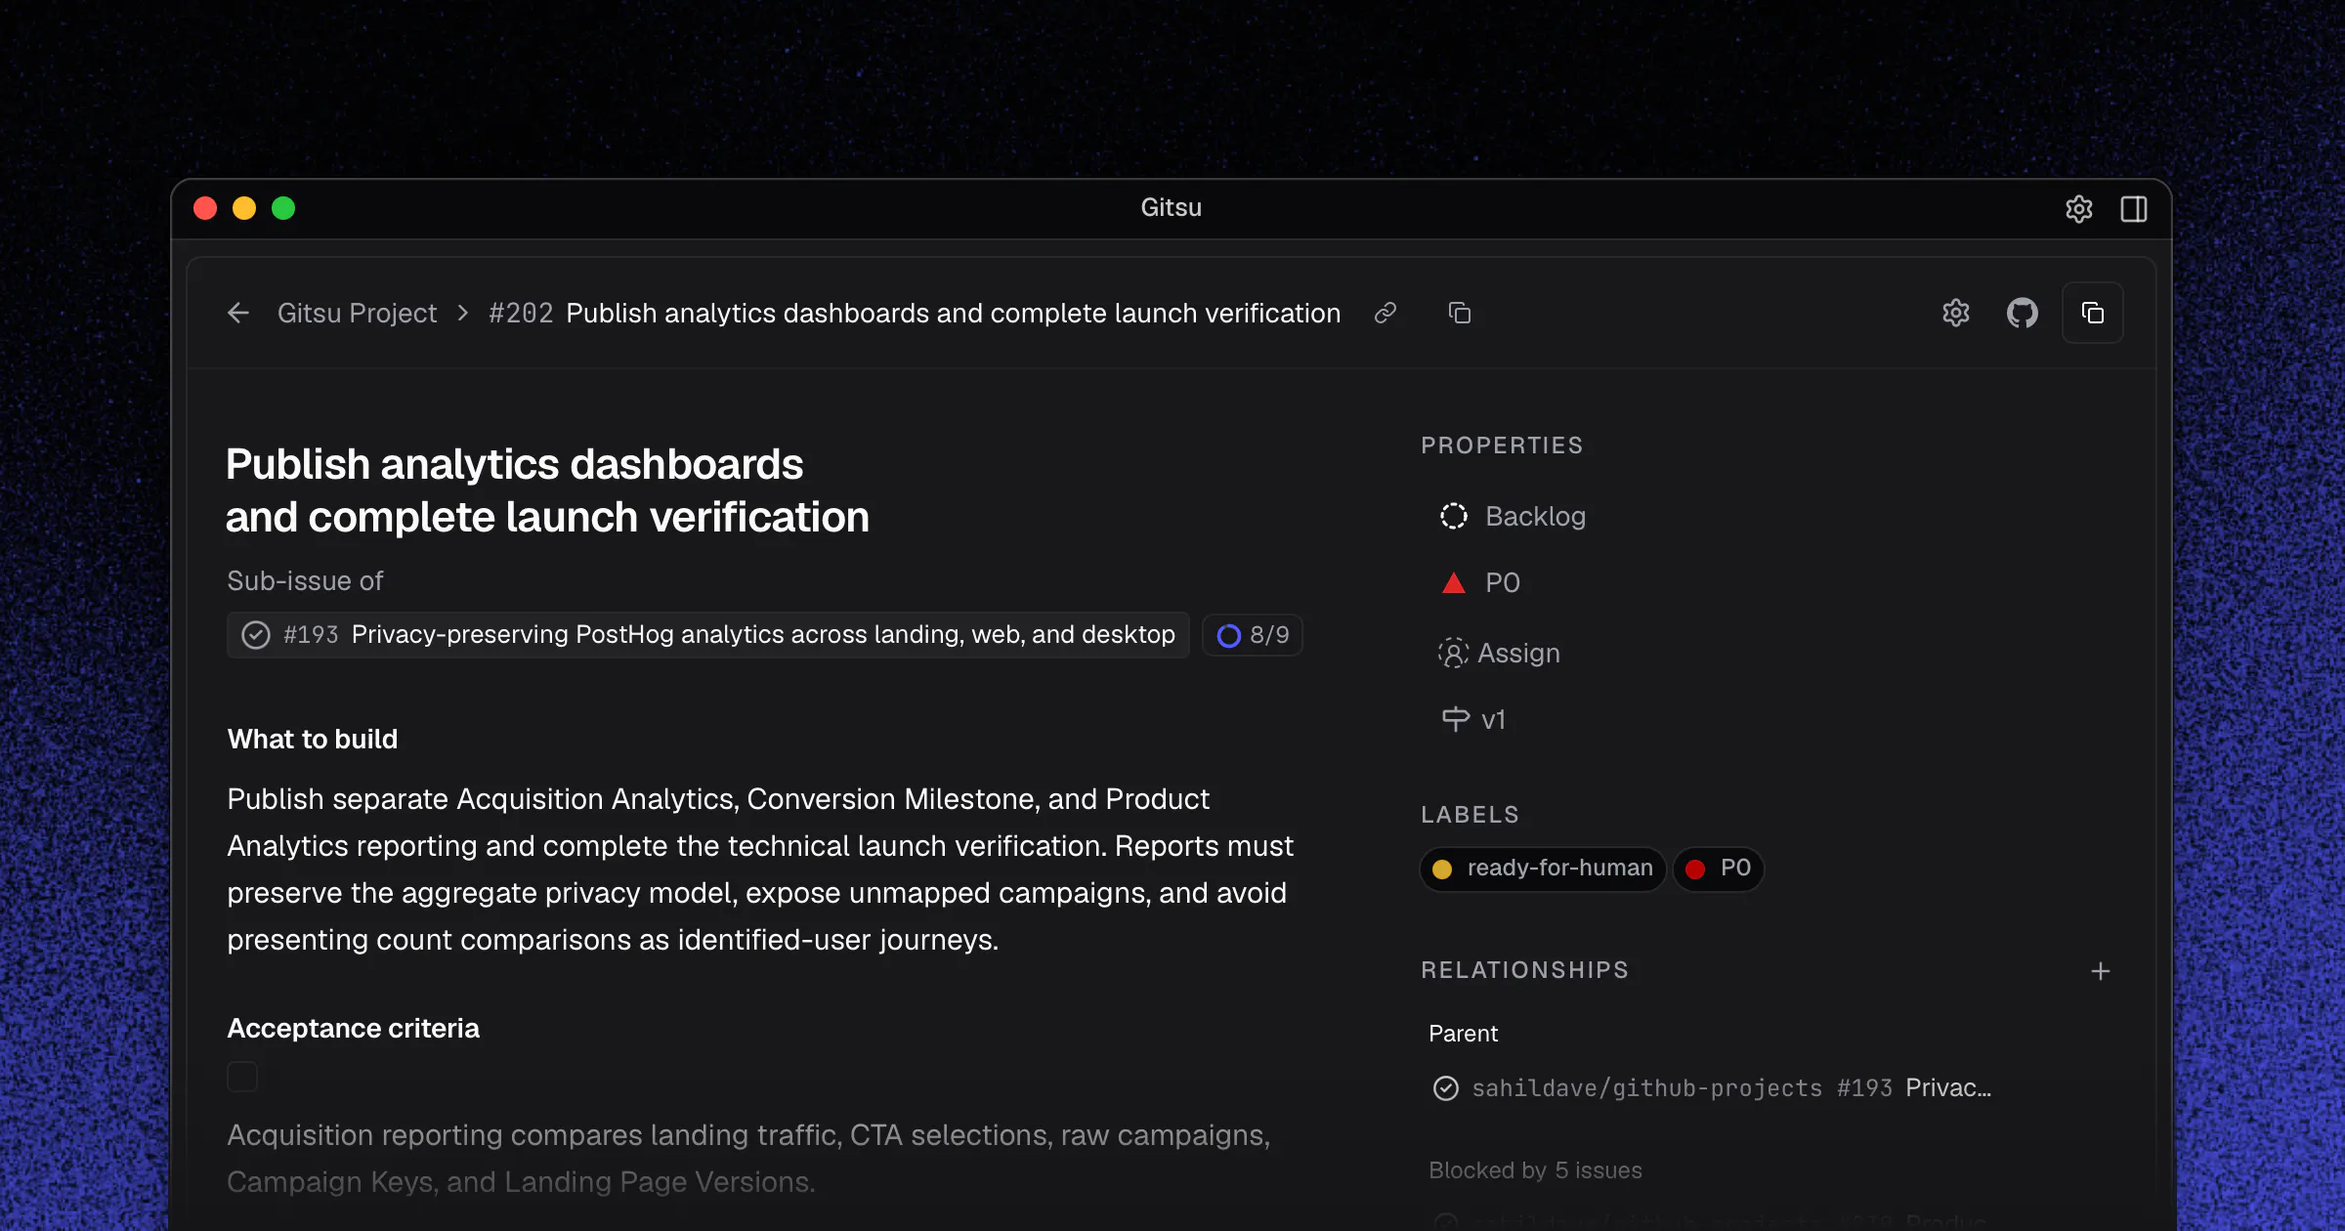
Task: Tick the first acceptance criteria checkbox
Action: pyautogui.click(x=242, y=1077)
